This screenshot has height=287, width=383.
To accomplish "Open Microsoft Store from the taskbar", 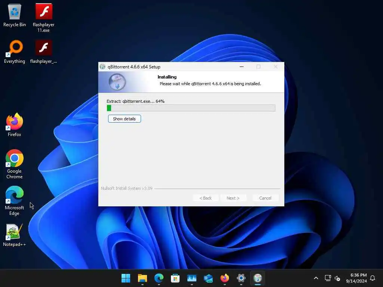I will coord(175,278).
